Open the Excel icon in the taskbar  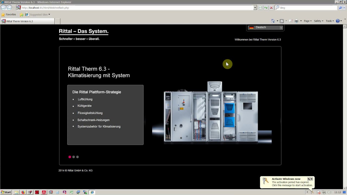[71, 192]
